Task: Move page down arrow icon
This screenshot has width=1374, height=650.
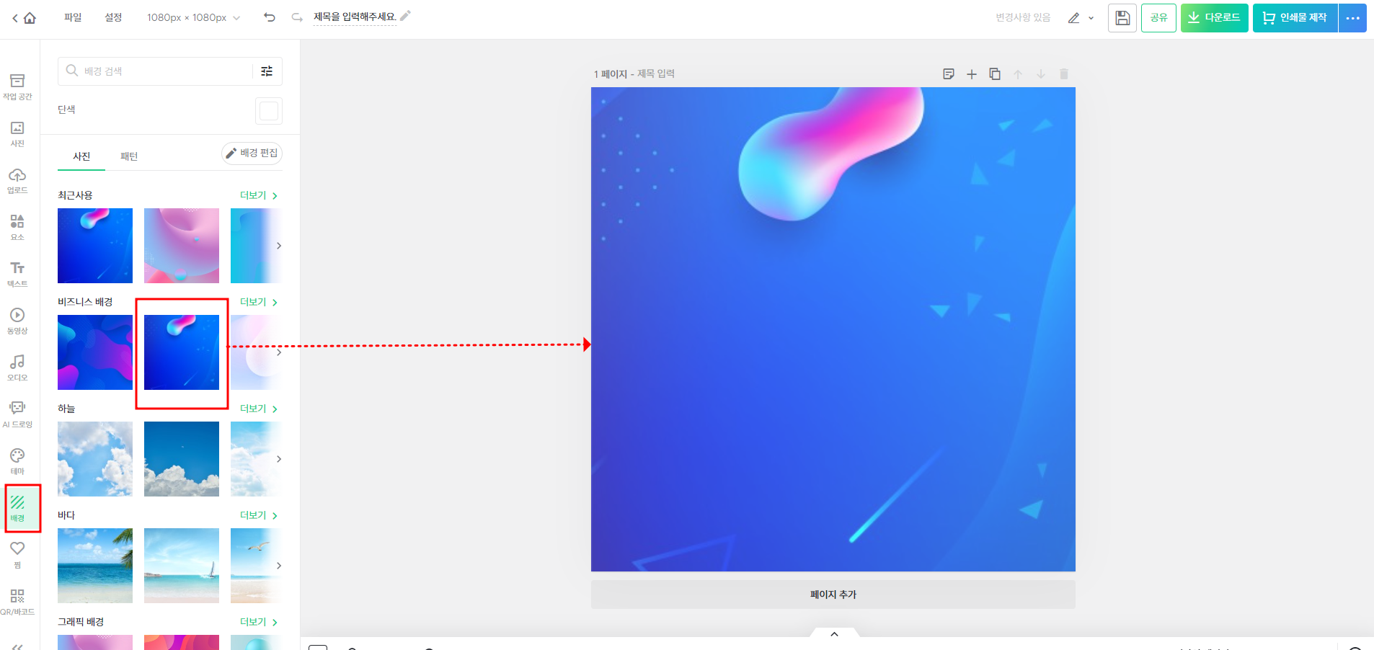Action: click(x=1041, y=74)
